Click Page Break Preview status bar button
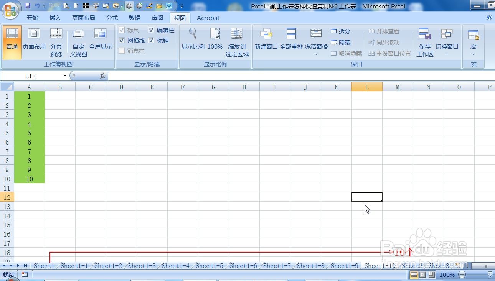Screen dimensions: 495x281 coord(431,274)
